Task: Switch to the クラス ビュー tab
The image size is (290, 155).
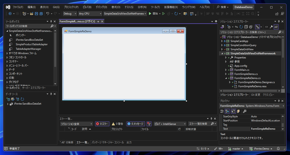Action: 268,95
